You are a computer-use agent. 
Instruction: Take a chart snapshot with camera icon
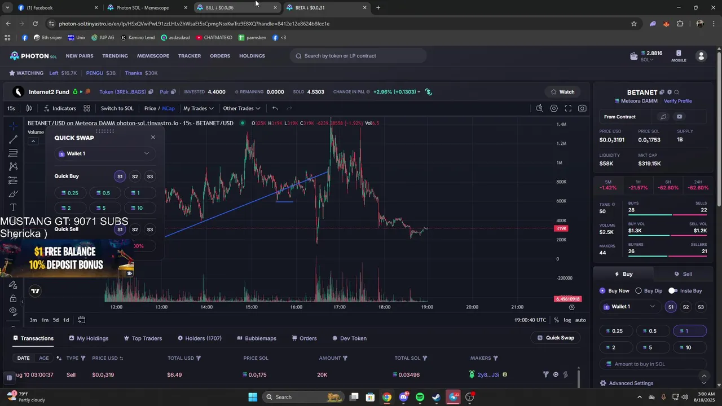582,108
